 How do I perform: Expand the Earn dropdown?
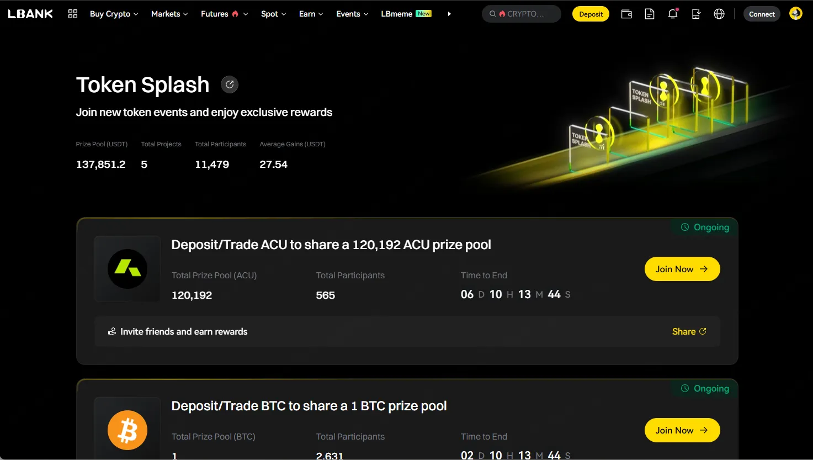coord(311,14)
